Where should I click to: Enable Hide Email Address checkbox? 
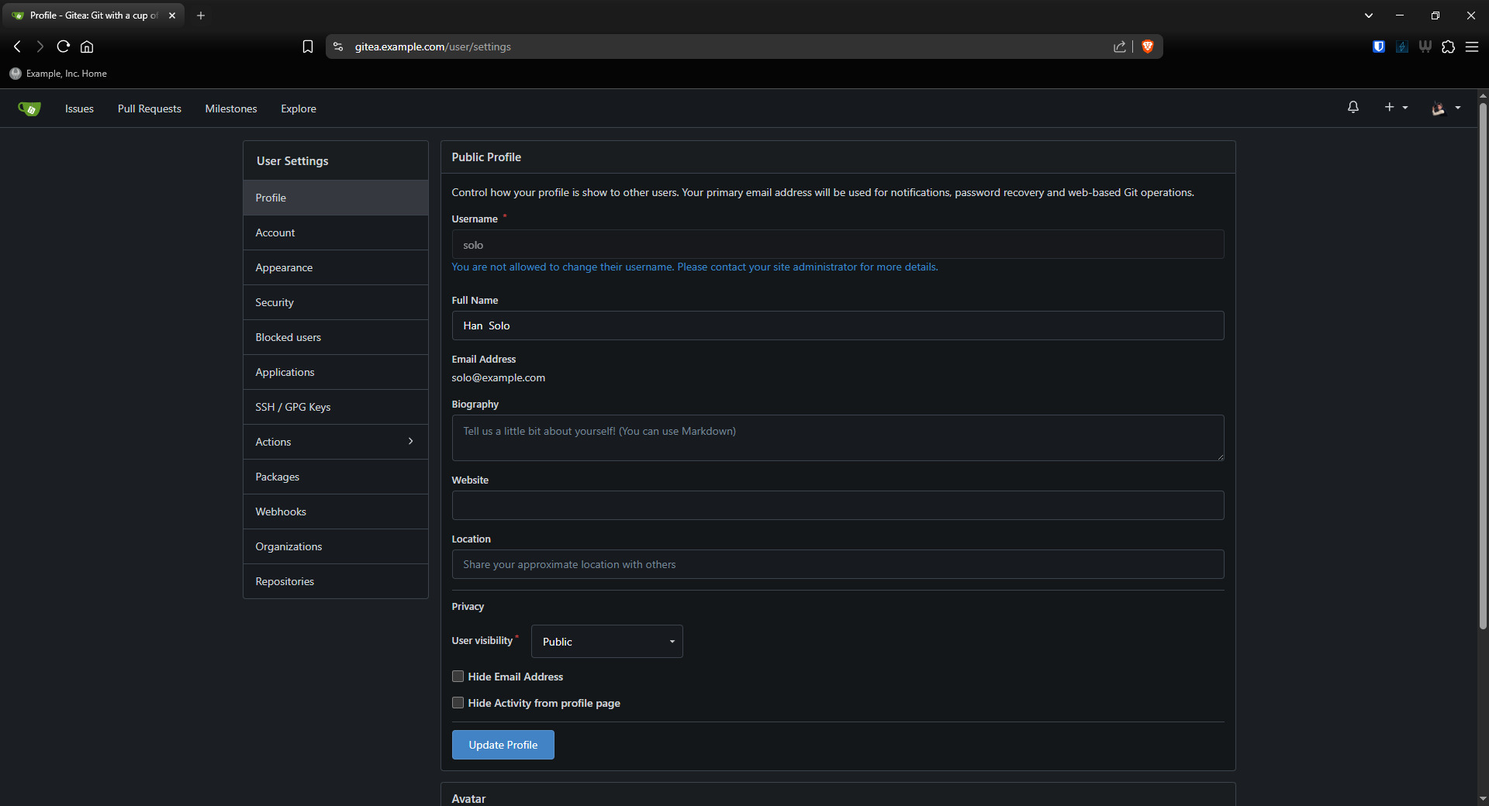pyautogui.click(x=458, y=677)
